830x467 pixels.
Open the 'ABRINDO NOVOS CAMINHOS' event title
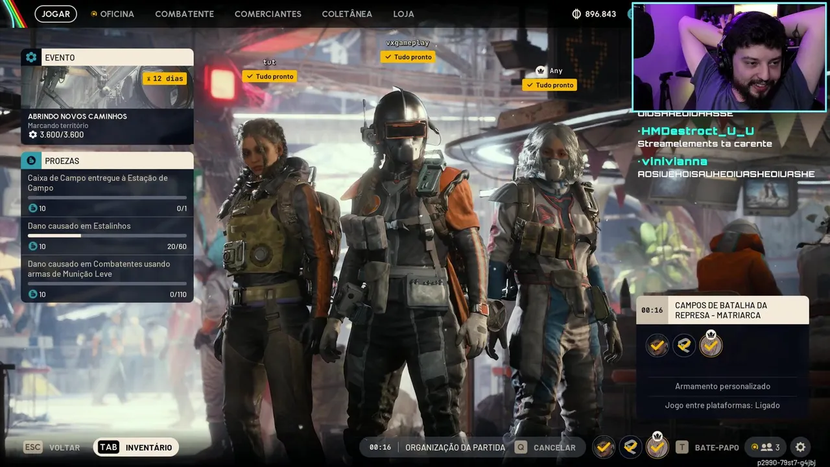click(77, 116)
